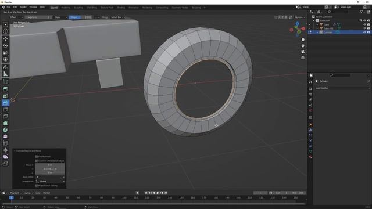Click the current frame marker on timeline
This screenshot has width=372, height=209.
click(11, 197)
